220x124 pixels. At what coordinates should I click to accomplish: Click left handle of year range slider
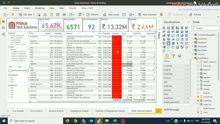(x=10, y=71)
